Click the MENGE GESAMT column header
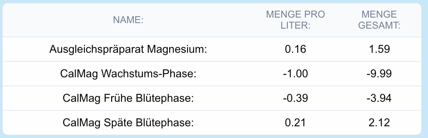The height and width of the screenshot is (138, 428). [x=379, y=20]
